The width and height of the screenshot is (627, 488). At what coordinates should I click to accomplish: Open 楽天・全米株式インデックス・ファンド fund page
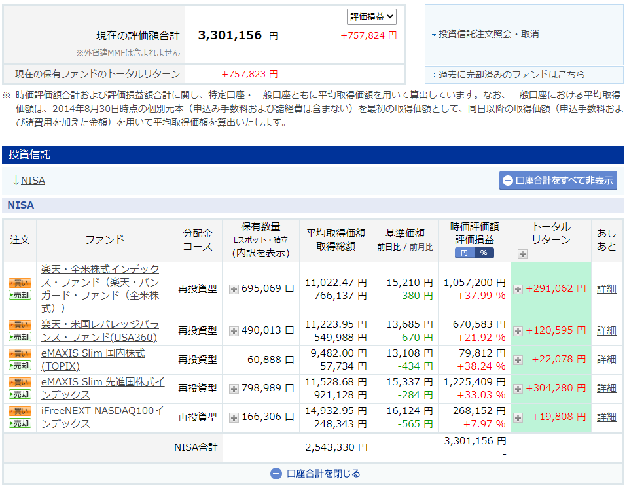[100, 289]
